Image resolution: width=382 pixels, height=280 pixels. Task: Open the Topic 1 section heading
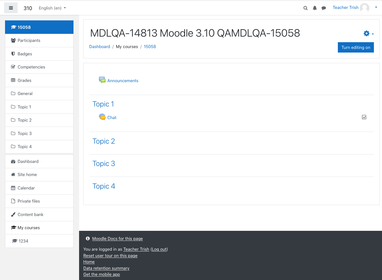[103, 104]
